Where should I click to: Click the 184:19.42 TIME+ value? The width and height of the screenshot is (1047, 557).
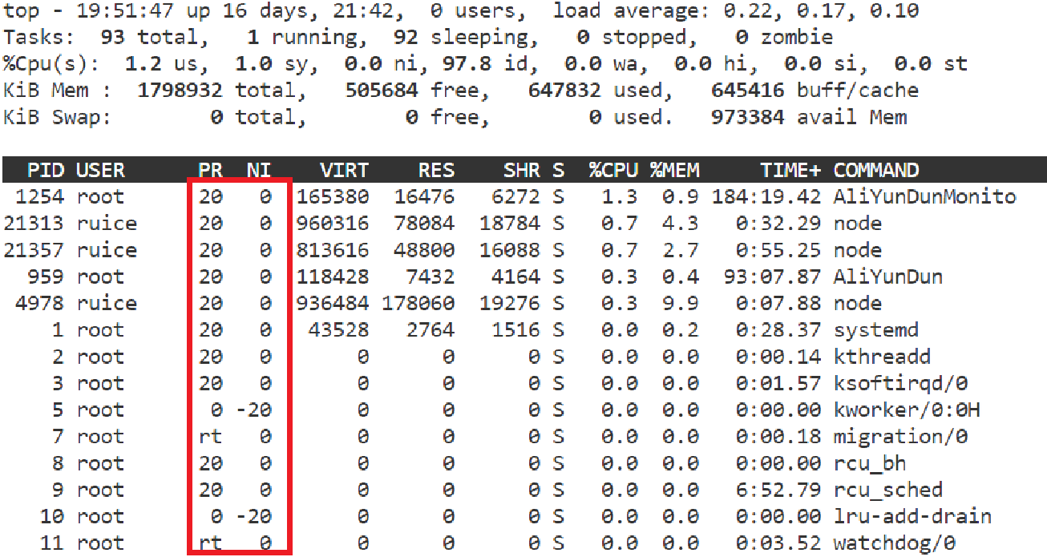pos(766,197)
